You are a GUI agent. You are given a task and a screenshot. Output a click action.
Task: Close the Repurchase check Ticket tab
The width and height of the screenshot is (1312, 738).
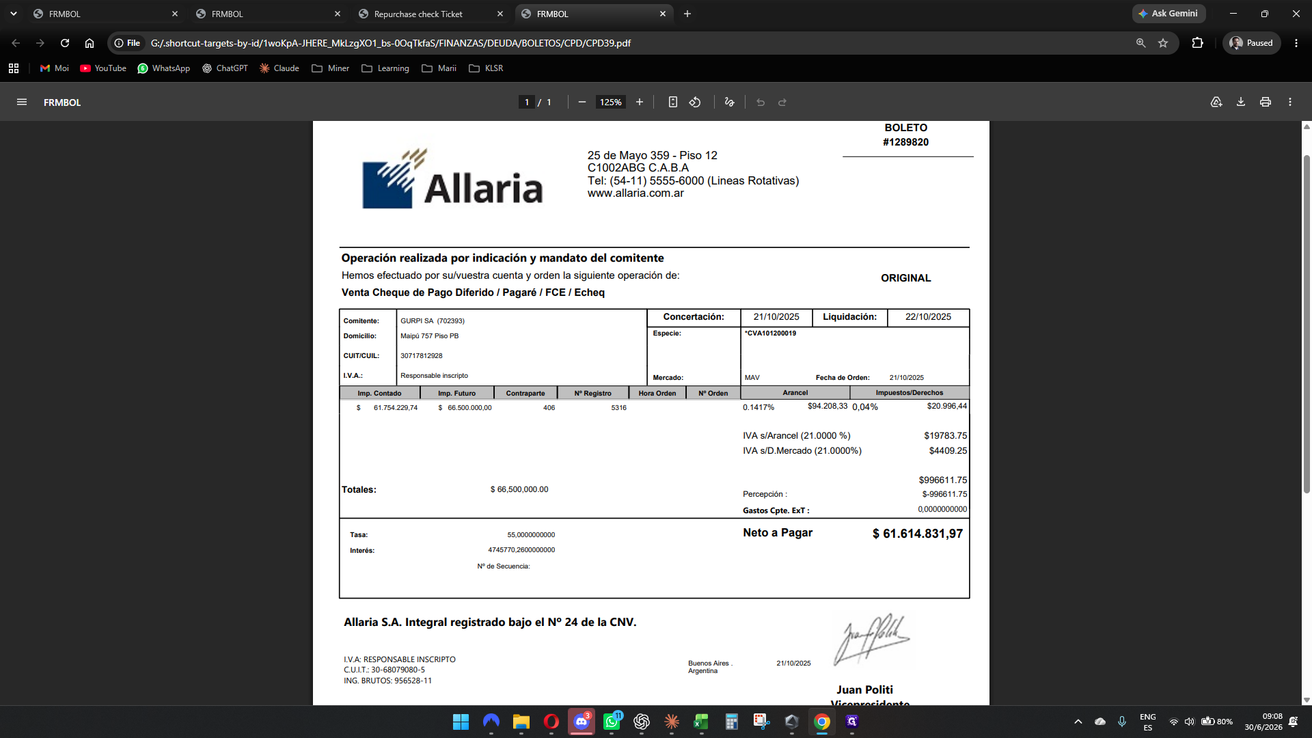[500, 14]
